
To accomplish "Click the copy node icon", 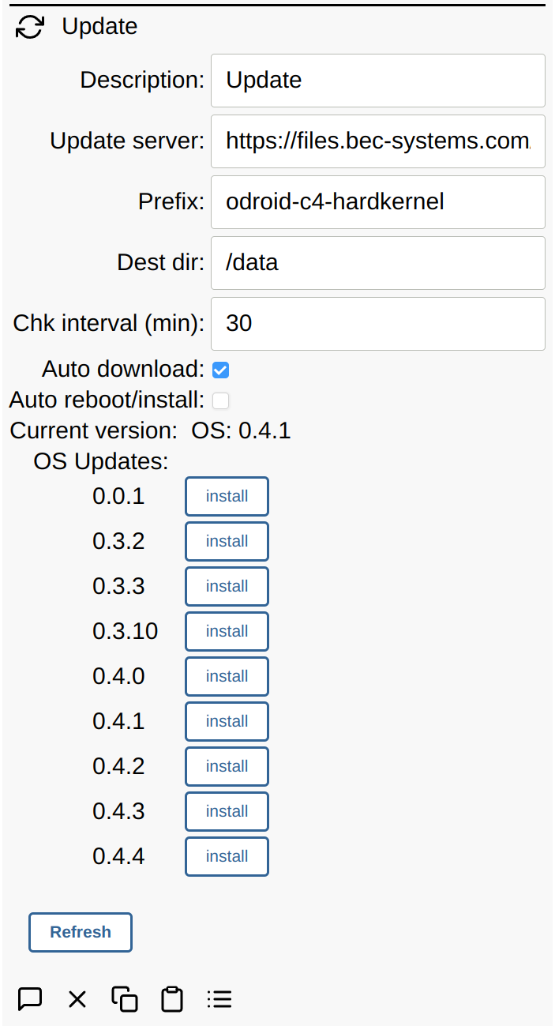I will coord(125,999).
